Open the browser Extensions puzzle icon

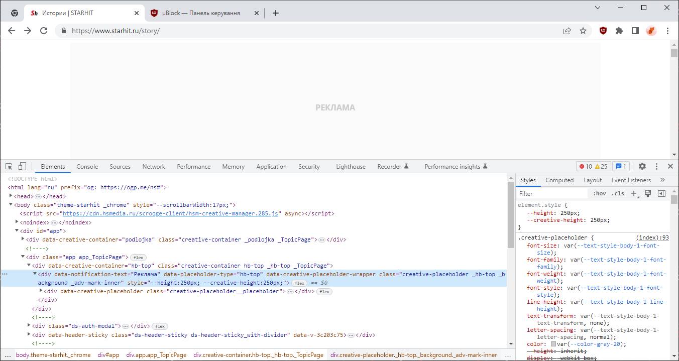click(619, 31)
